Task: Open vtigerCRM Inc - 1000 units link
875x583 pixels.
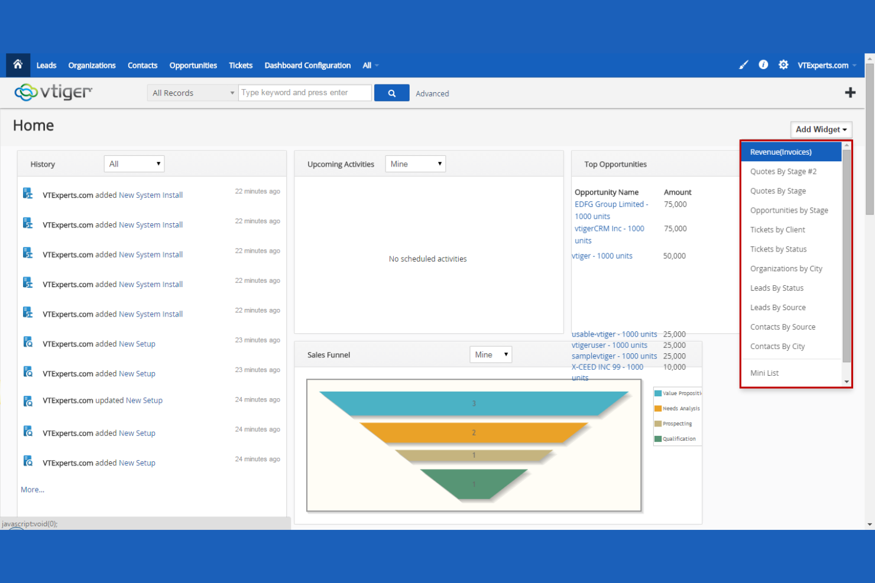Action: click(x=610, y=234)
